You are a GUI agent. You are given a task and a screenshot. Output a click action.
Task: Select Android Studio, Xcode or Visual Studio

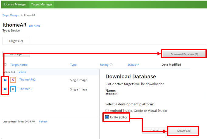(107, 111)
